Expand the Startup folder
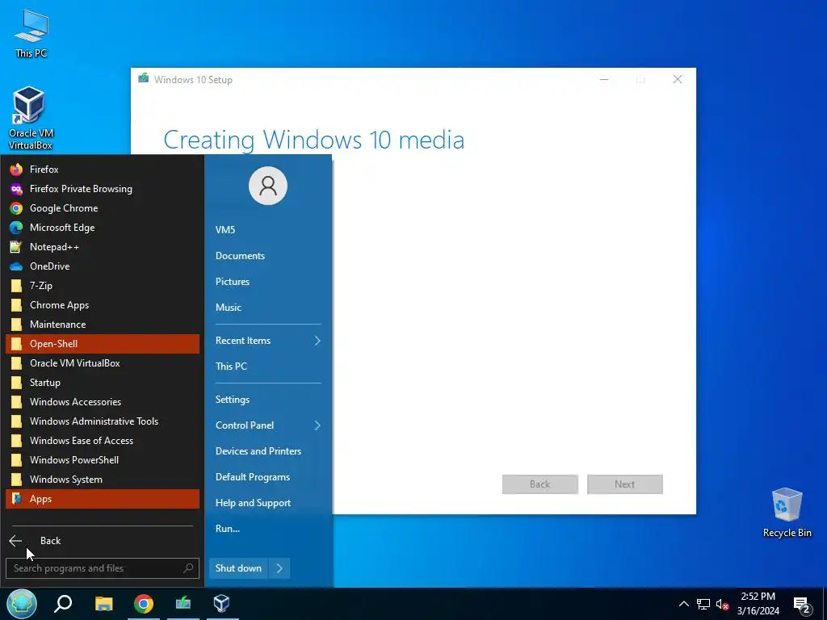Viewport: 827px width, 620px height. pos(103,382)
